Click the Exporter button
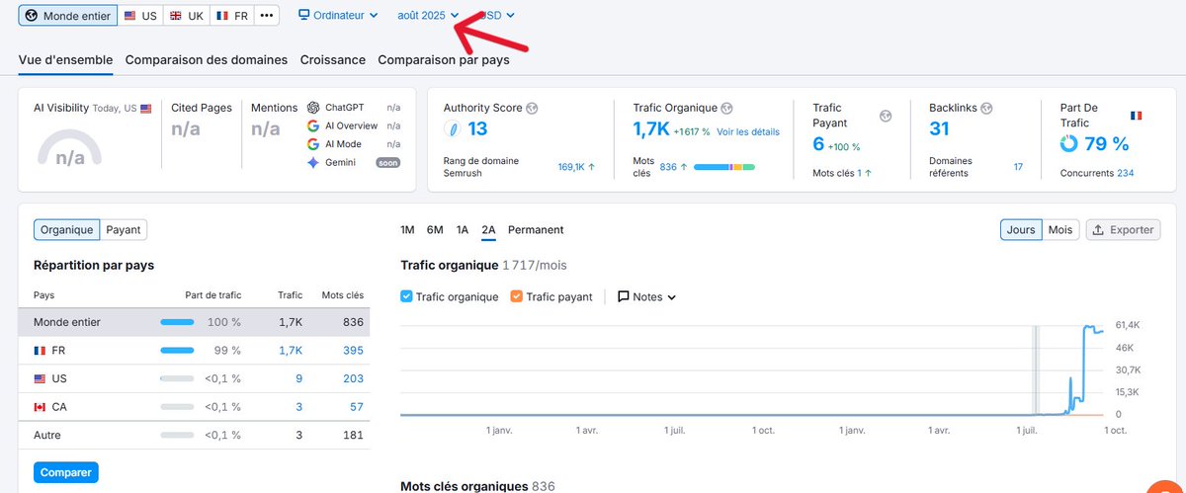Screen dimensions: 1186x493 [x=1123, y=229]
